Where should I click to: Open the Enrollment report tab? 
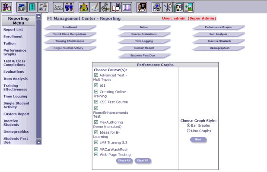coord(70,27)
